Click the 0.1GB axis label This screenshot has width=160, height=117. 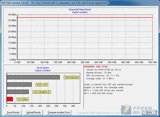(x=17, y=62)
